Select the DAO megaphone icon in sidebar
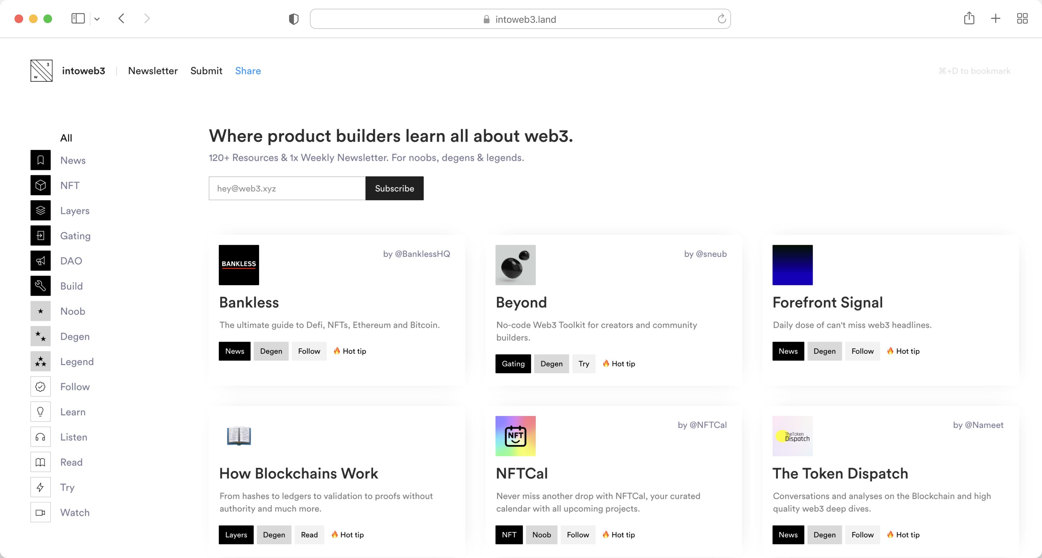 pyautogui.click(x=41, y=261)
